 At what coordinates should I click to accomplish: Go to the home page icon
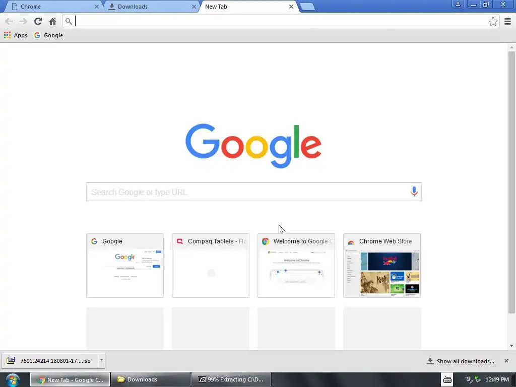[52, 21]
